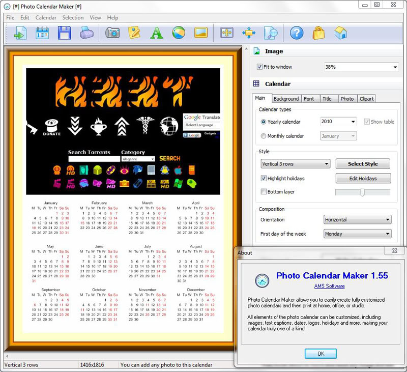Click the camera add photo icon
407x372 pixels.
click(112, 33)
